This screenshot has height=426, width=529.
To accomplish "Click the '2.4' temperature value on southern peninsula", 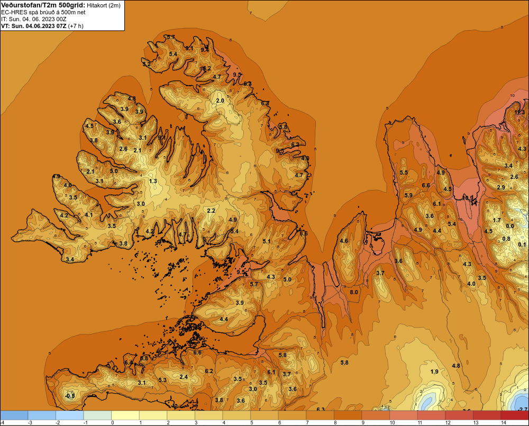I will (x=184, y=377).
